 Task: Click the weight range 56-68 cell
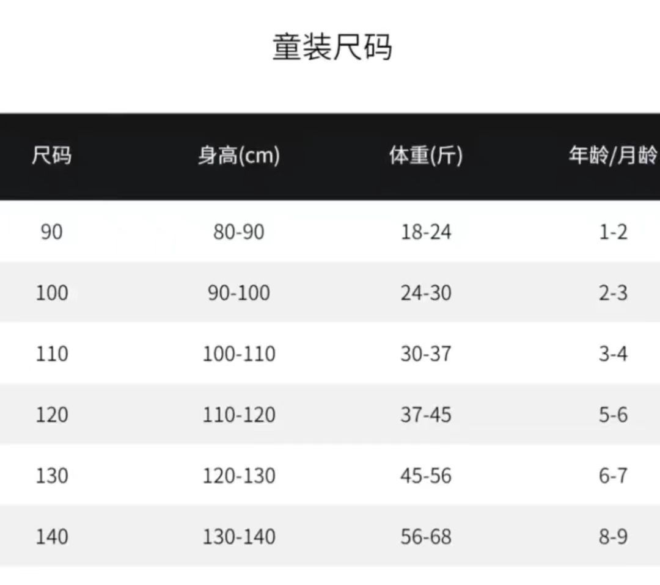coord(426,537)
